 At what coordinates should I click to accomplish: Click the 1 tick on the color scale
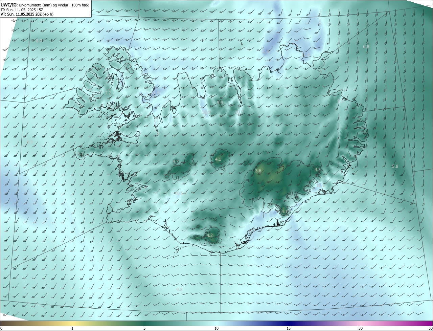pos(72,328)
